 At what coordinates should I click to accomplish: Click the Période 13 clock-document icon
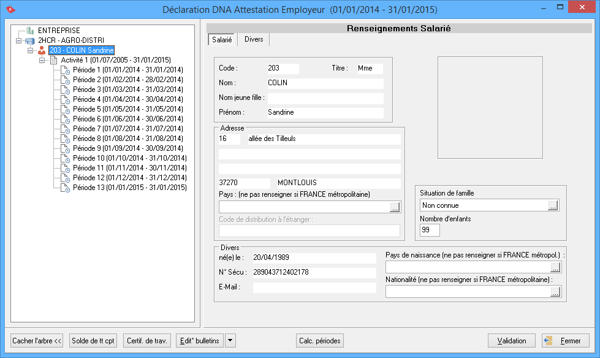tap(65, 188)
